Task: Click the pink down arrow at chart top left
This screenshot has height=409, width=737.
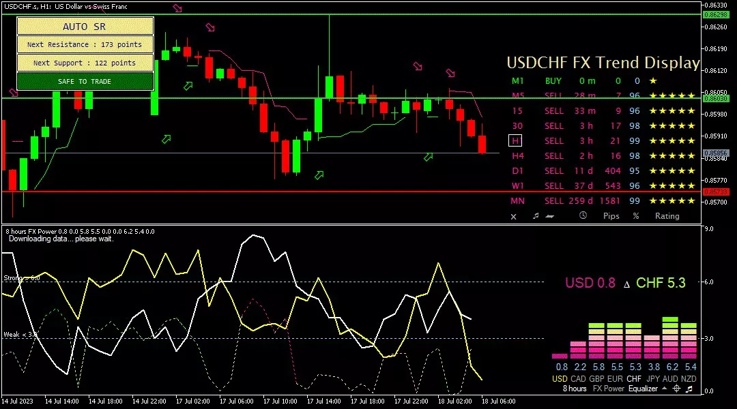Action: (x=177, y=9)
